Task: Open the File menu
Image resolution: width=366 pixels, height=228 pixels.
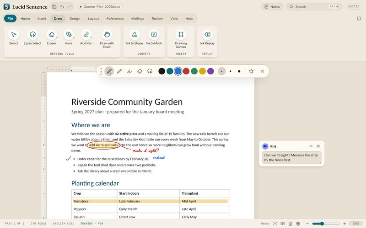Action: coord(10,19)
